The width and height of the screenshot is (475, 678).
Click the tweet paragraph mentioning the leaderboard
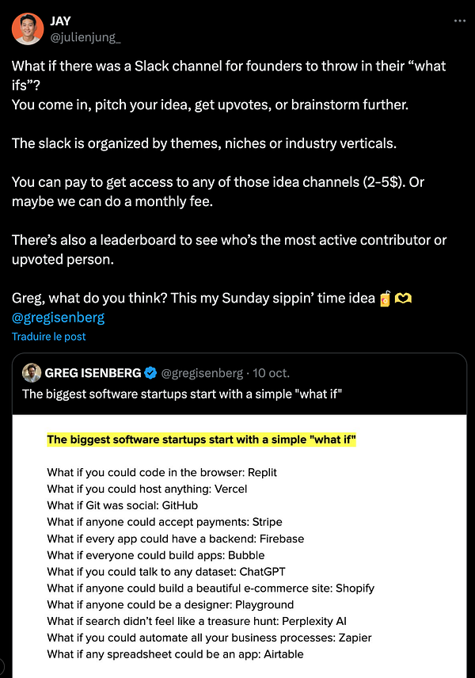[x=229, y=249]
